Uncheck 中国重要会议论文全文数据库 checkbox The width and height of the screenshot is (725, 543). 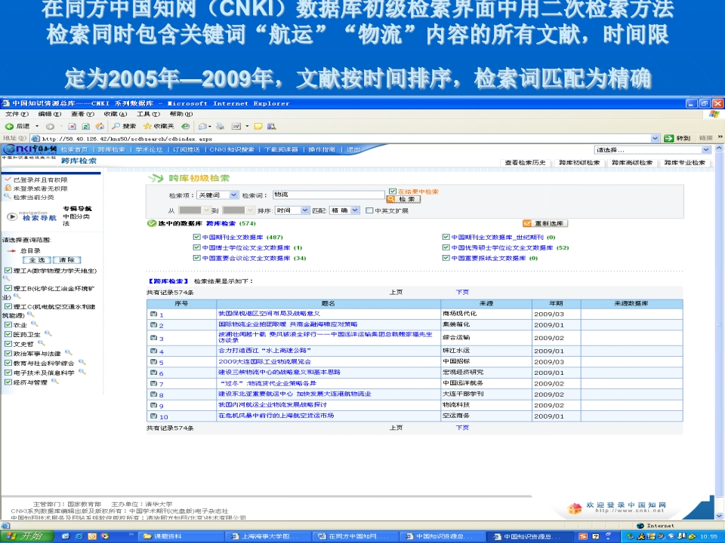(x=197, y=258)
